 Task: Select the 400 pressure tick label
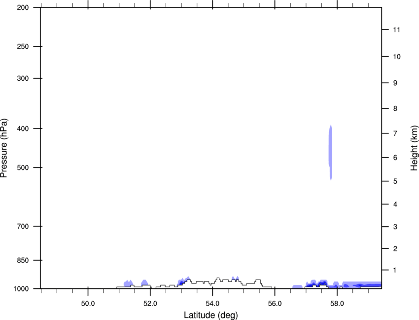23,128
